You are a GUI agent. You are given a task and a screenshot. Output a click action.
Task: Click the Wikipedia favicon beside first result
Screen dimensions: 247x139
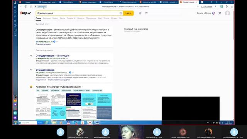[x=31, y=56]
